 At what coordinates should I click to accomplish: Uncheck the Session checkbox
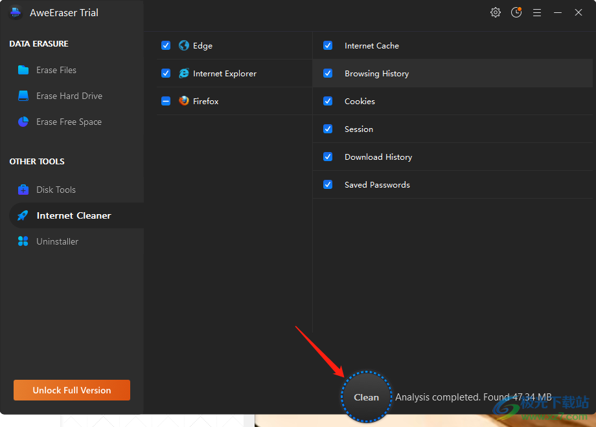click(x=328, y=129)
